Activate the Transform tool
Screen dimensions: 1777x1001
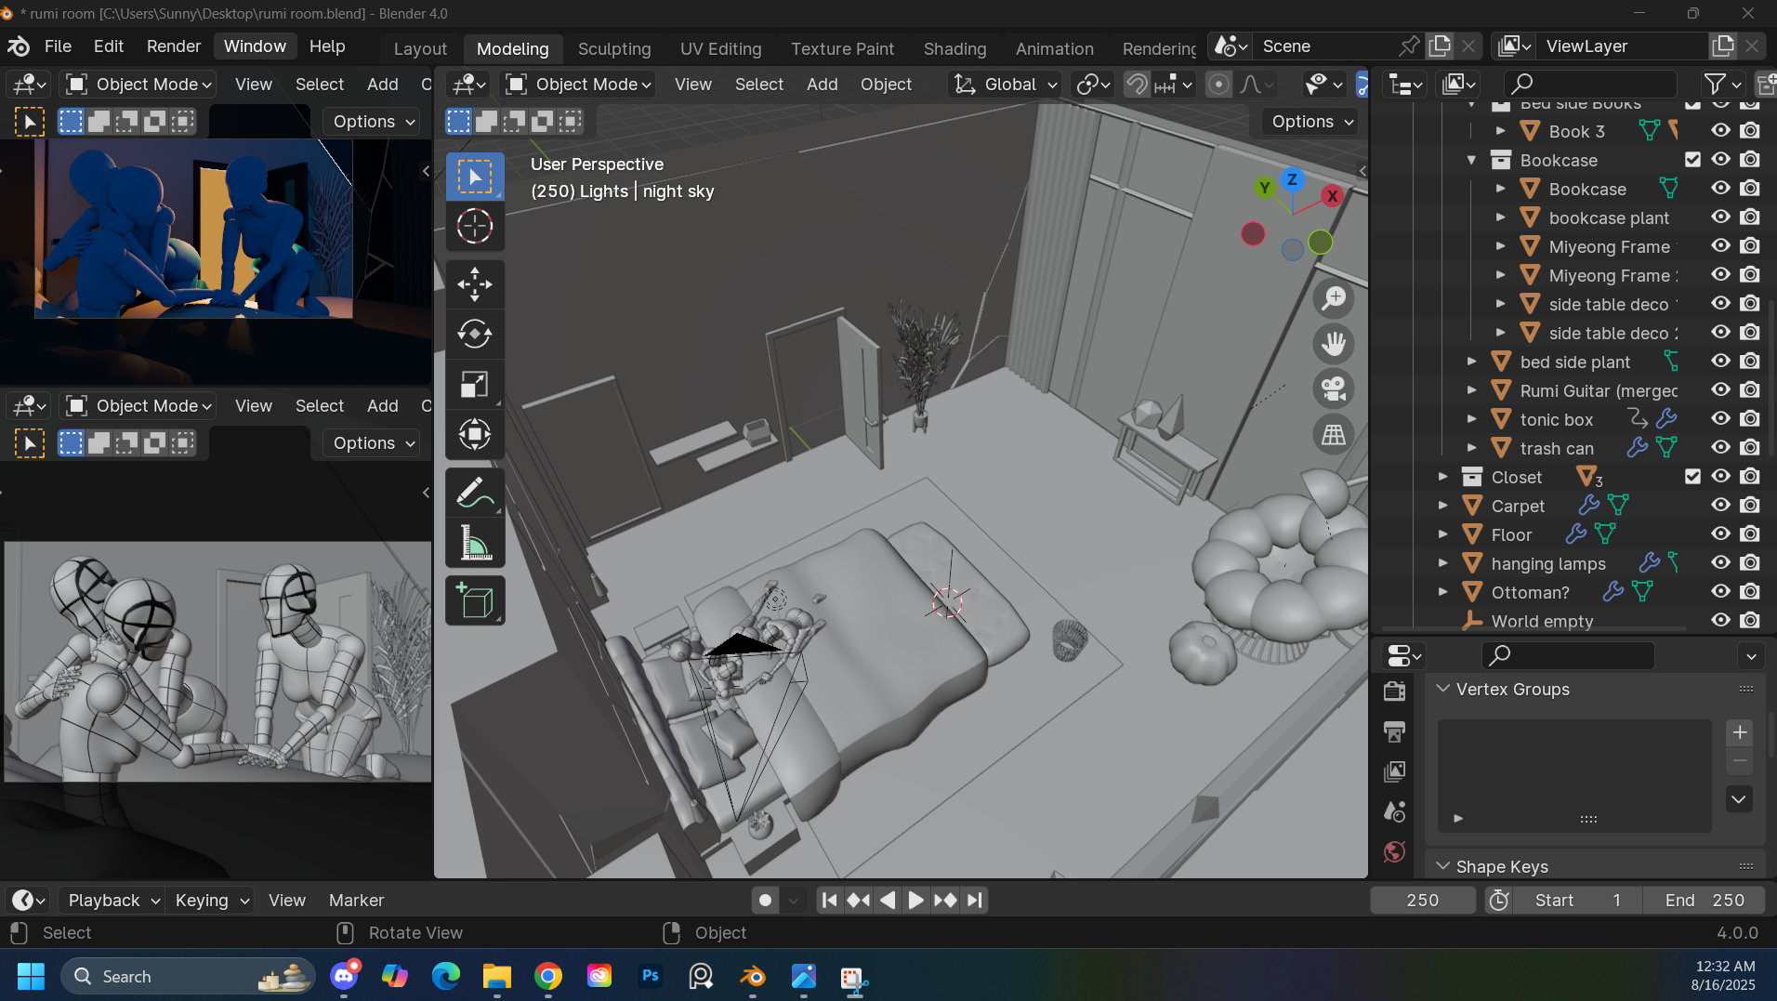(475, 434)
